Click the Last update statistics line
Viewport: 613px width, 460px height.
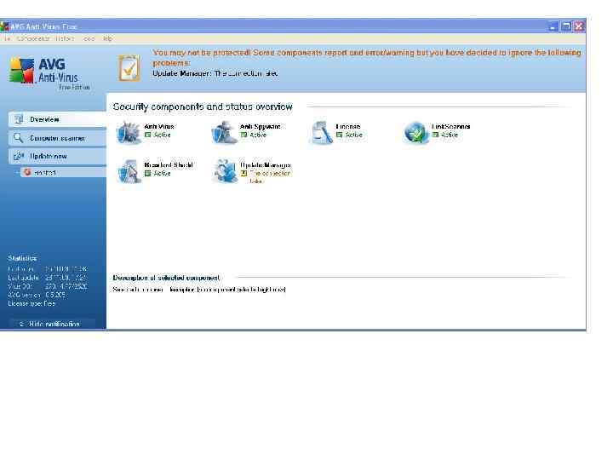tap(48, 278)
